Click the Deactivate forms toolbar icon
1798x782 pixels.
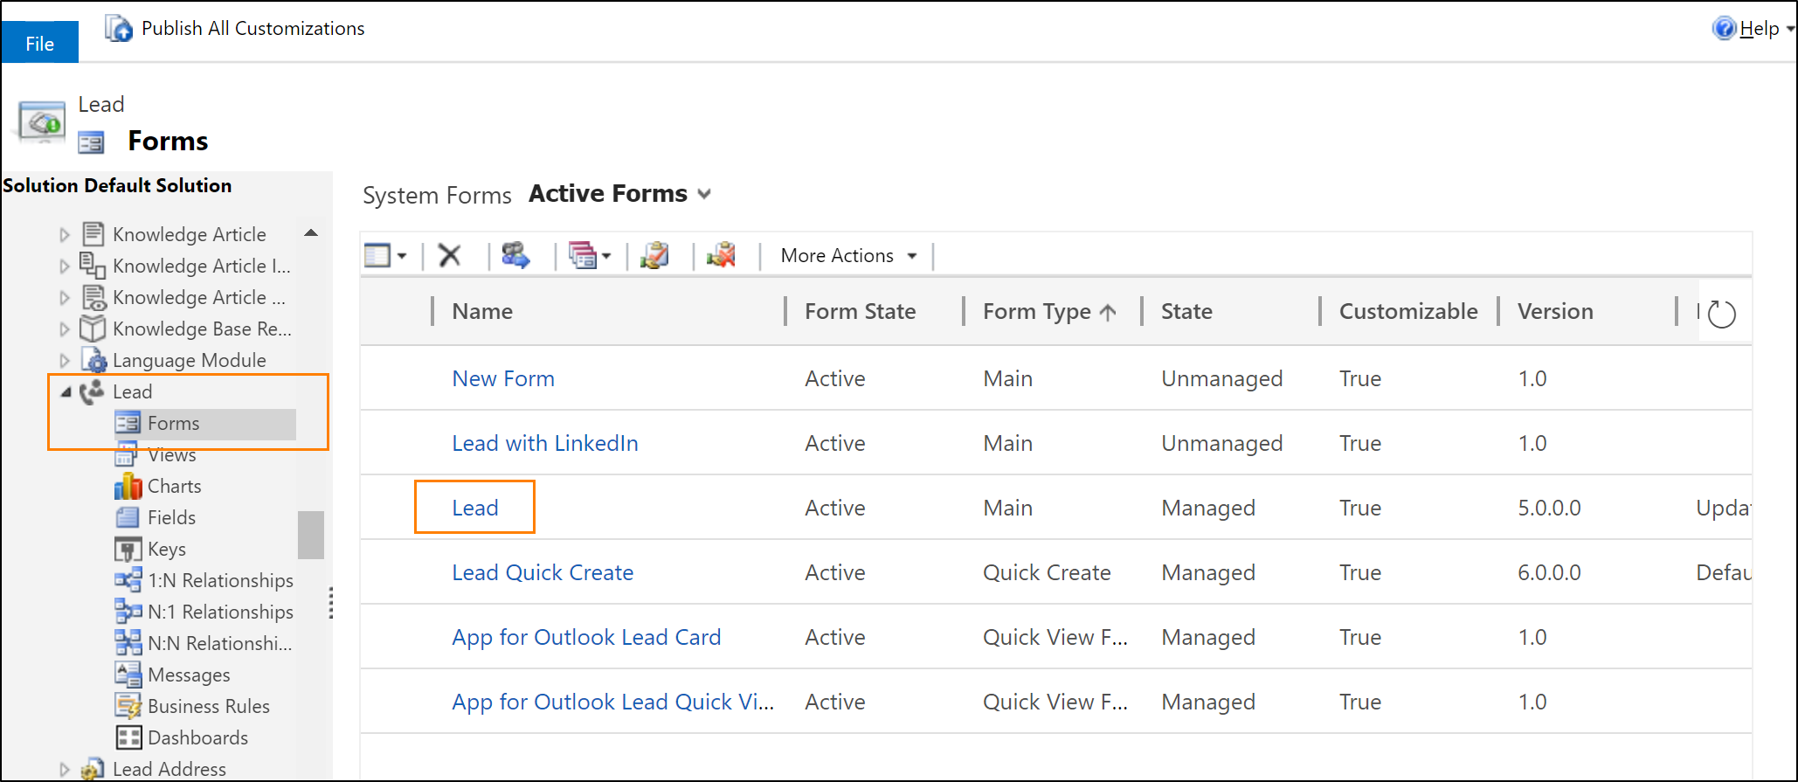(x=722, y=256)
